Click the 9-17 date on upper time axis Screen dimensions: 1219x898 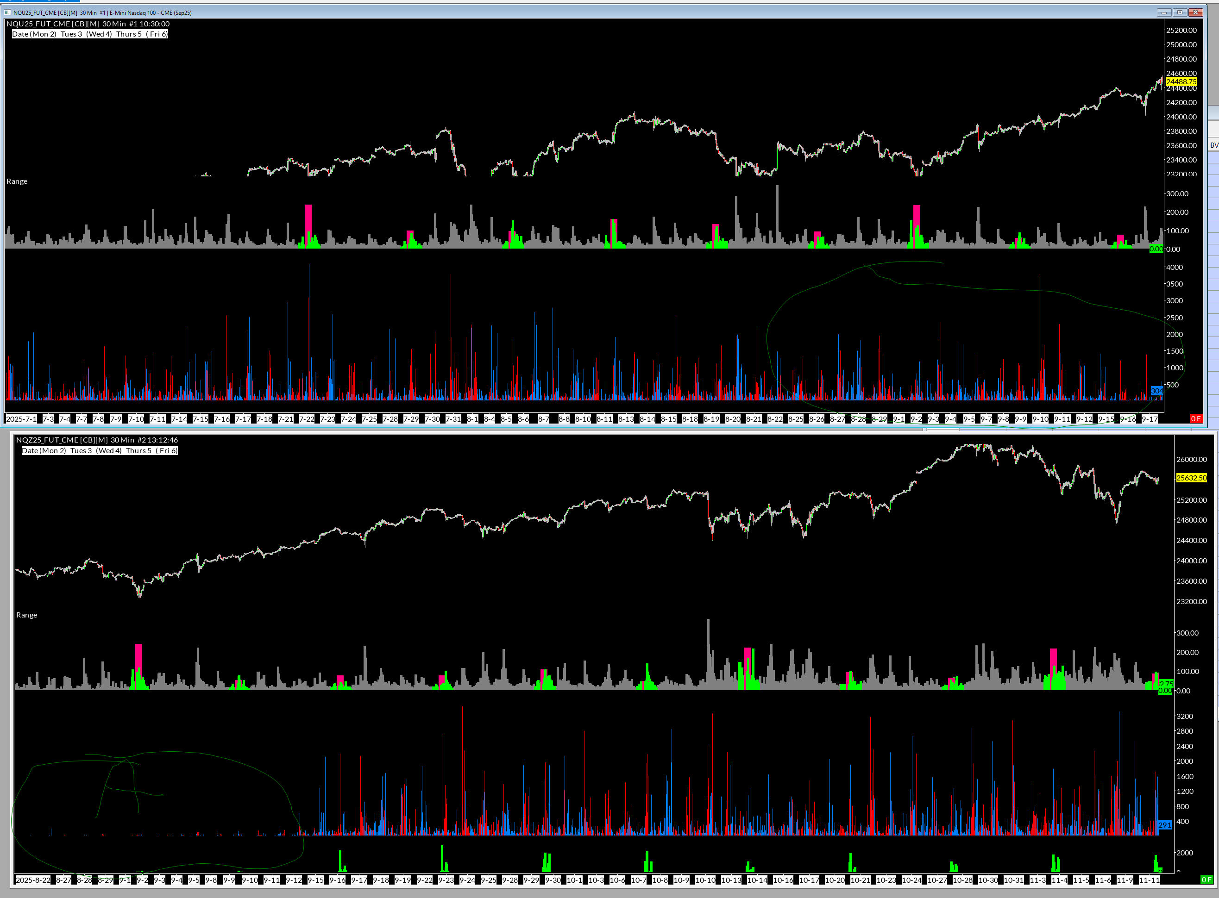click(1150, 419)
